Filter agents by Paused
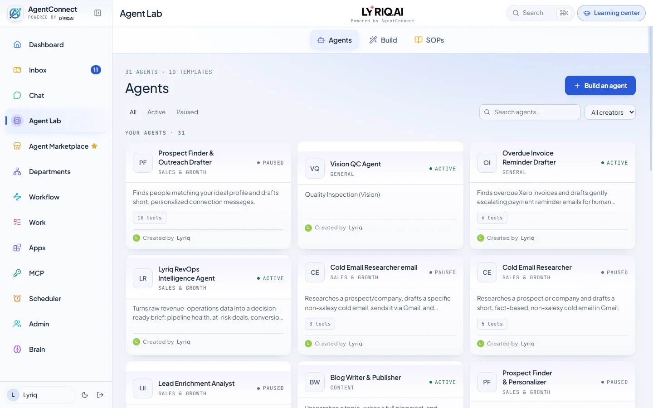The image size is (653, 408). (187, 112)
